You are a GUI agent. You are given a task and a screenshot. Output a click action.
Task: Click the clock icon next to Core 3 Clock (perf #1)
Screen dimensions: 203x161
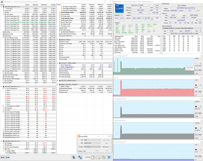tap(5, 22)
